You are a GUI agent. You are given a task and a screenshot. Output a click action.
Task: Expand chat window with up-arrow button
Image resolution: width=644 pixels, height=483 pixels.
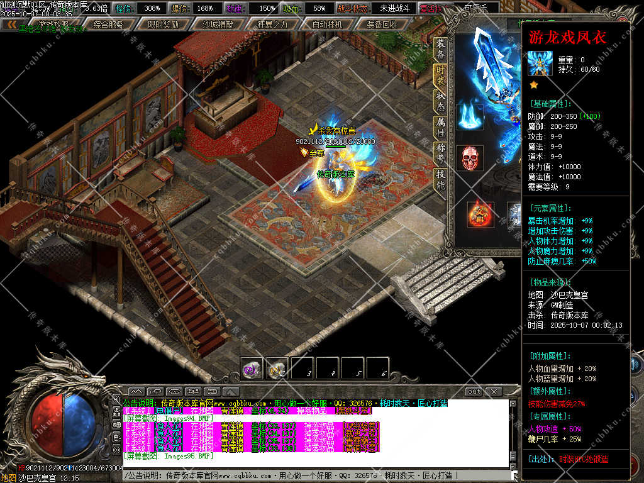(x=230, y=392)
